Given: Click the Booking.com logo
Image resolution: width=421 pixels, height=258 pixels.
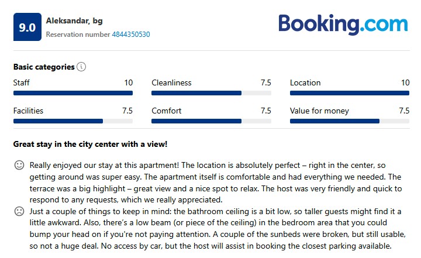Looking at the screenshot, I should [343, 25].
